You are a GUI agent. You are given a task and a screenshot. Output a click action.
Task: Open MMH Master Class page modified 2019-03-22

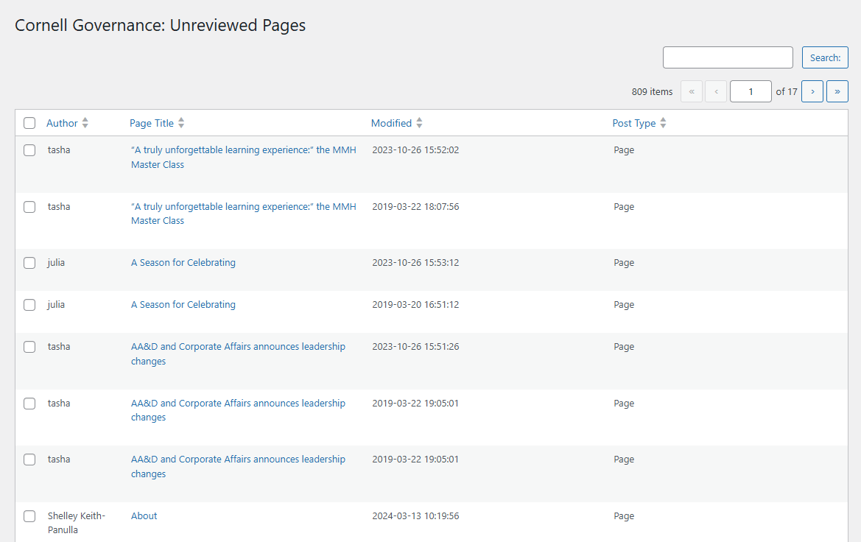coord(243,214)
